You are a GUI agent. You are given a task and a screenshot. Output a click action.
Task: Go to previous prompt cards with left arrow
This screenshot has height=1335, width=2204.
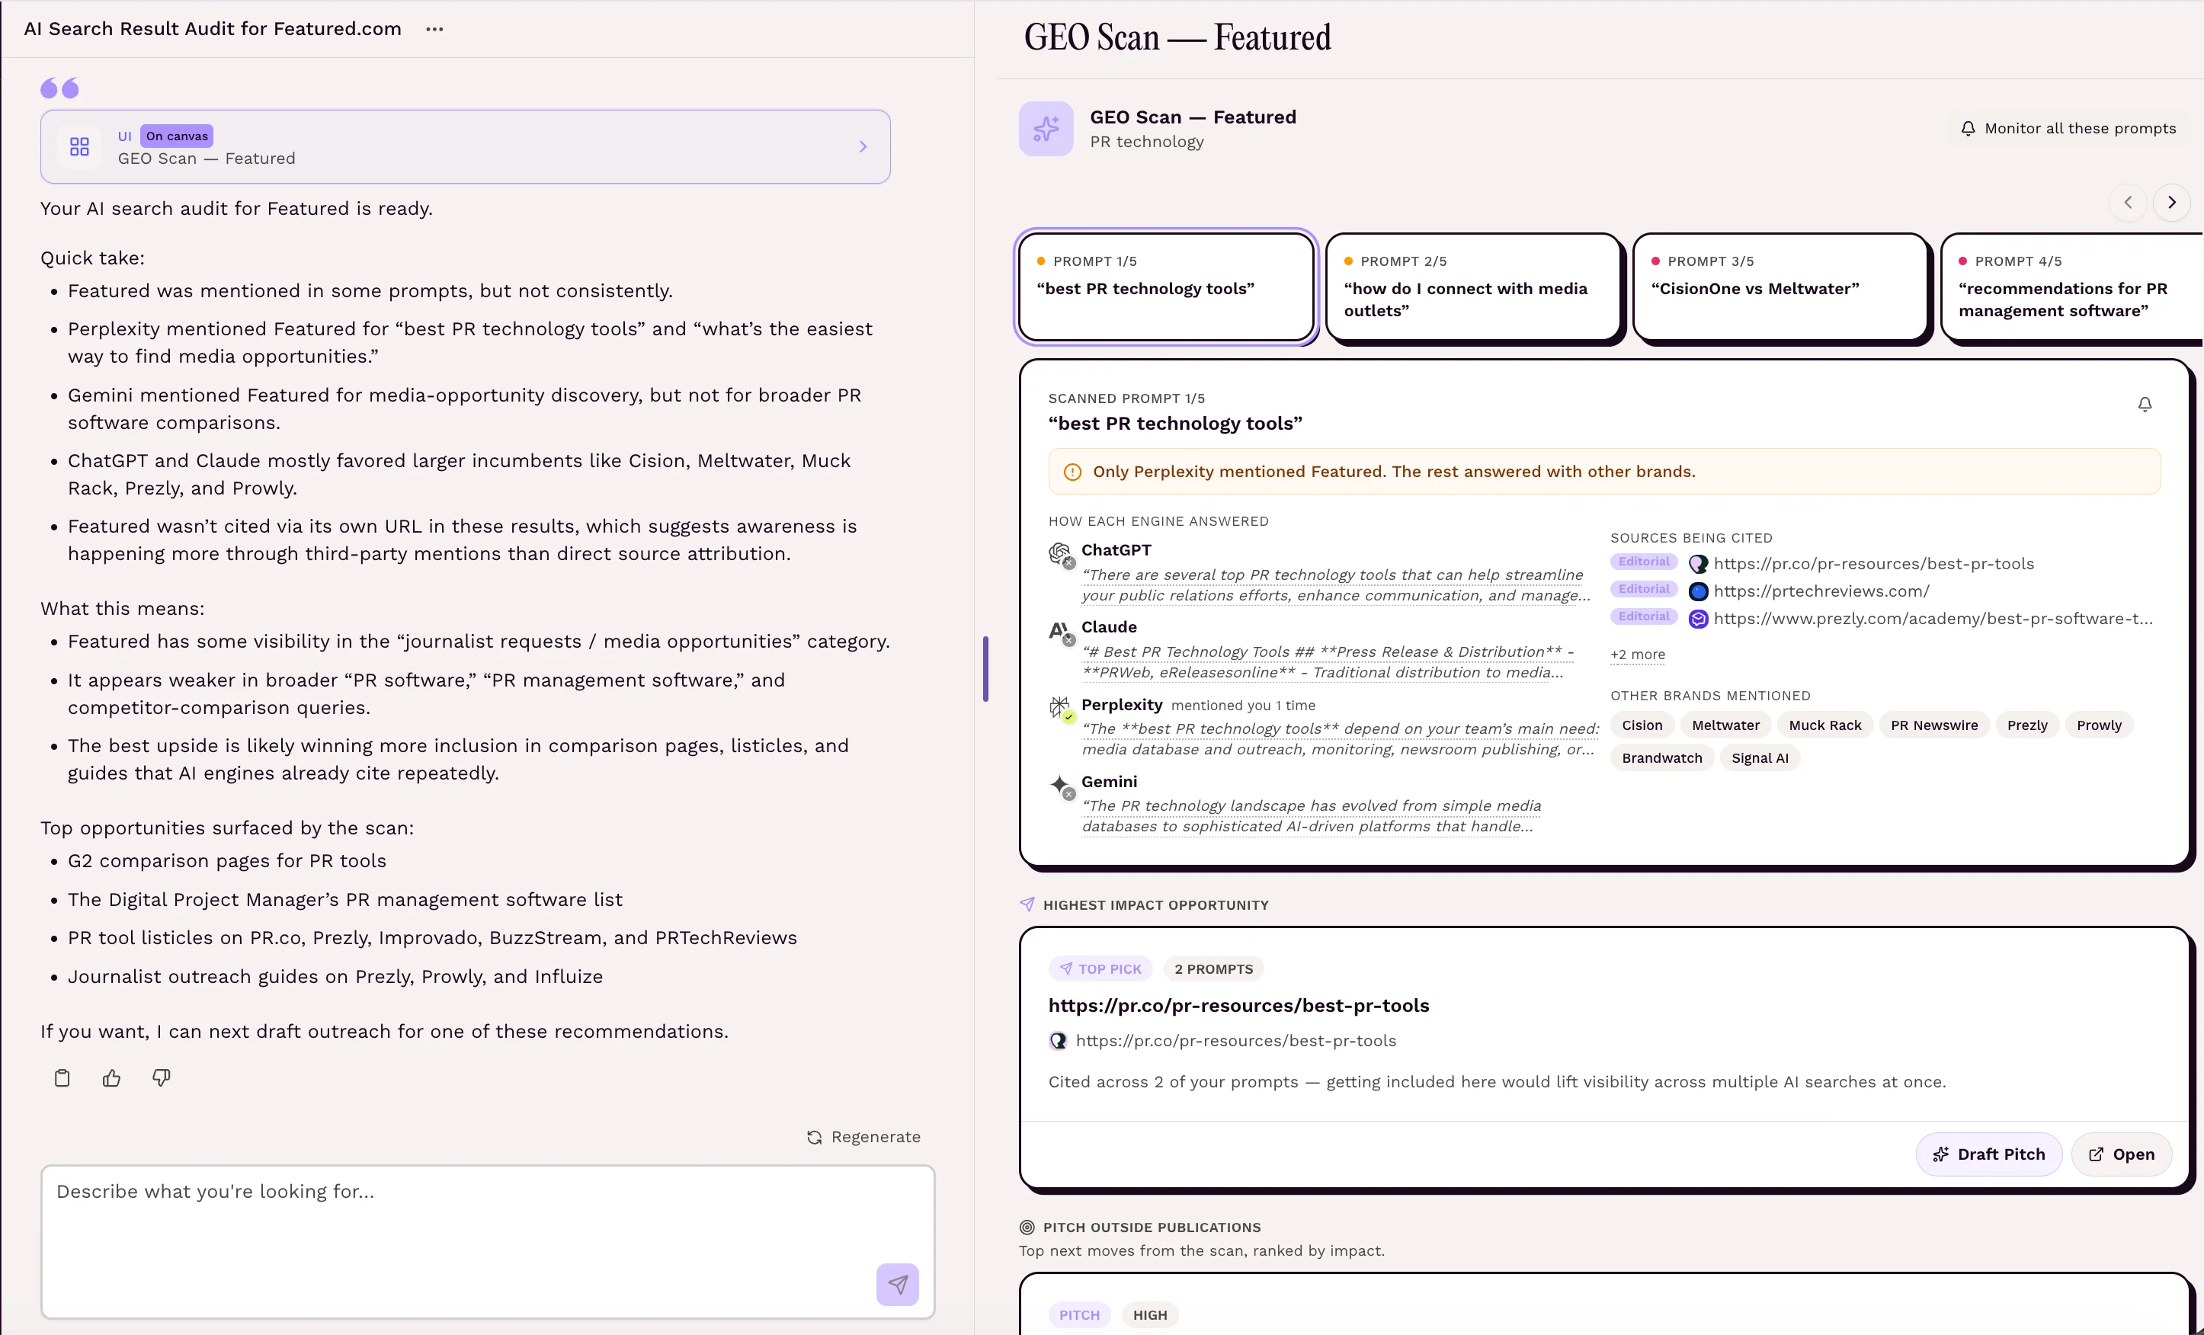click(2128, 202)
